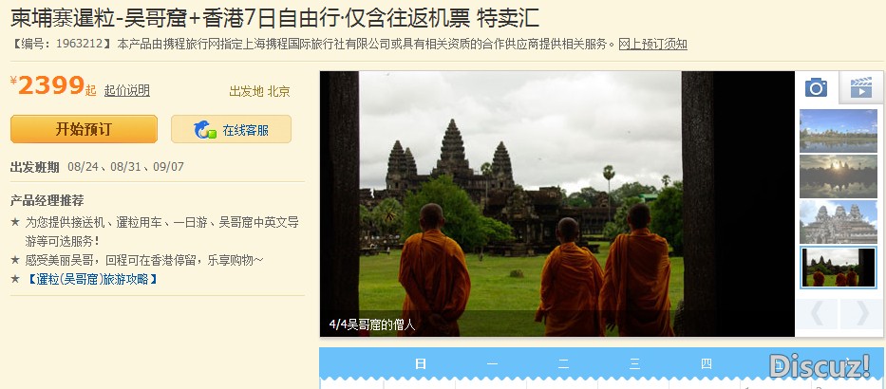The width and height of the screenshot is (886, 389).
Task: Open the photo gallery camera tab
Action: tap(817, 87)
